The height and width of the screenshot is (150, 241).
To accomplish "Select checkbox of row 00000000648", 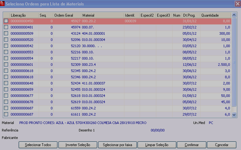I will 6,83.
